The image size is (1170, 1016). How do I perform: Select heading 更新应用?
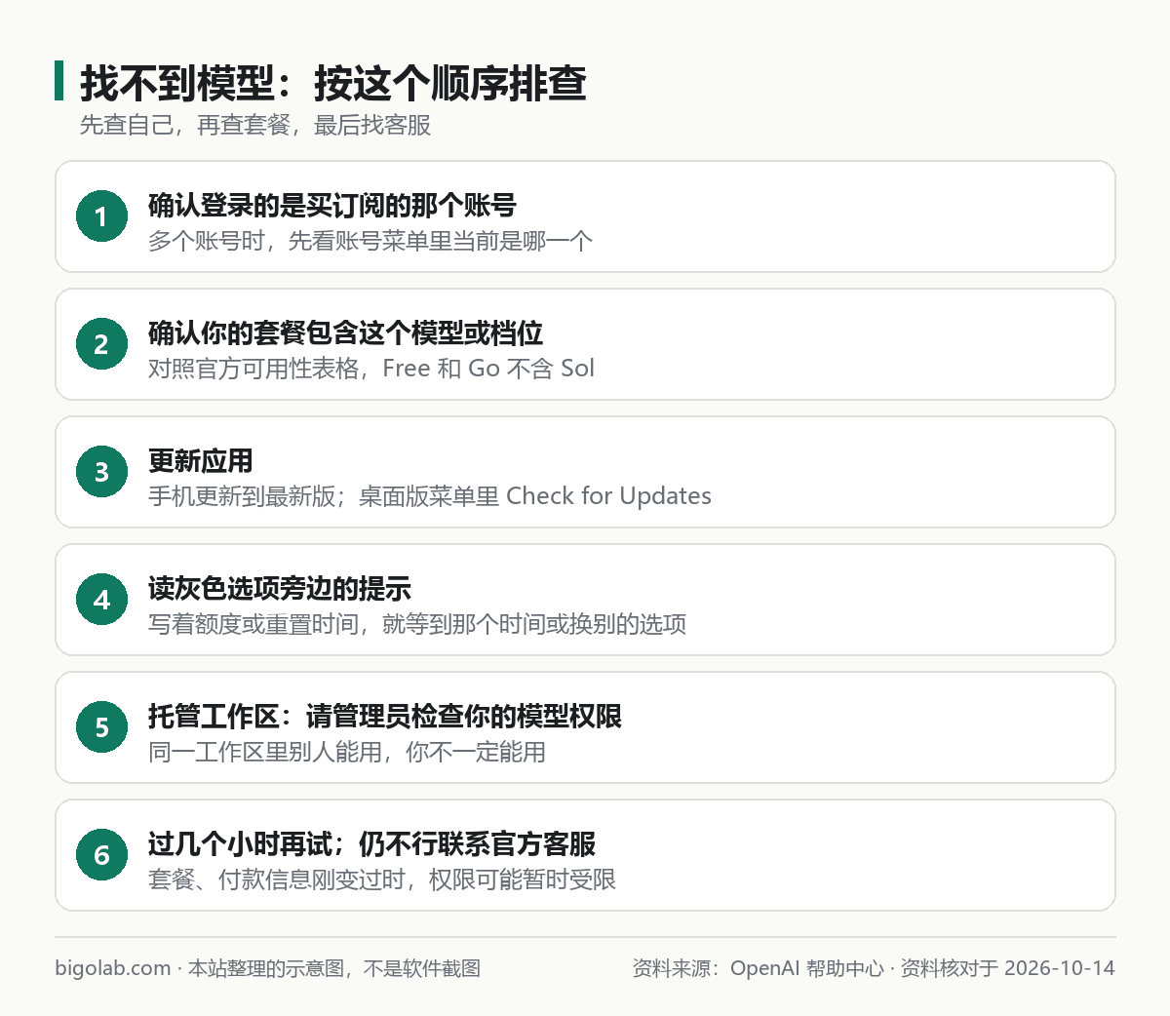[201, 461]
